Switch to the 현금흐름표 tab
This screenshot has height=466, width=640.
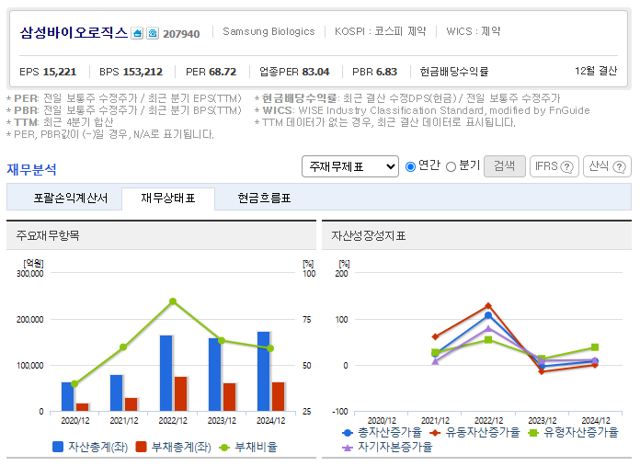click(265, 198)
